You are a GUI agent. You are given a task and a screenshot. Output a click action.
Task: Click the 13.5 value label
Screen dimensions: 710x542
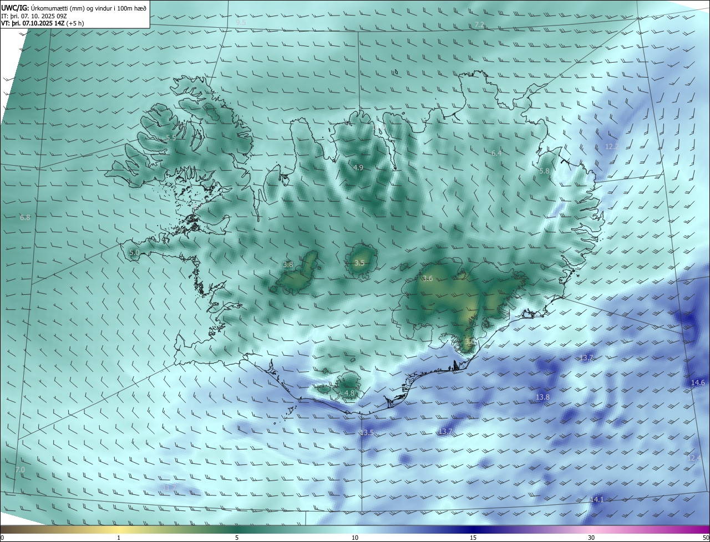pyautogui.click(x=367, y=433)
